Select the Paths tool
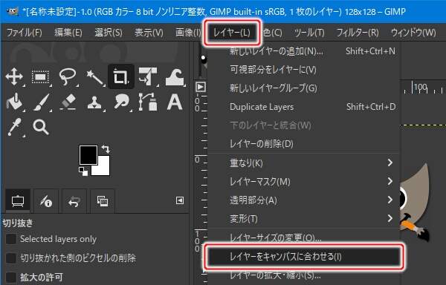Viewport: 446px width, 285px height. (148, 102)
